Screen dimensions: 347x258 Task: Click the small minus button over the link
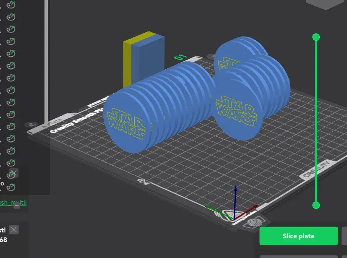pos(17,206)
